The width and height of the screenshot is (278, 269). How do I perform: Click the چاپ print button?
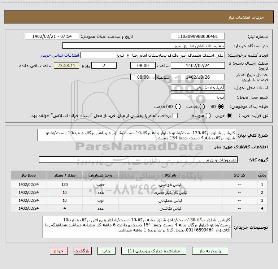(107, 251)
